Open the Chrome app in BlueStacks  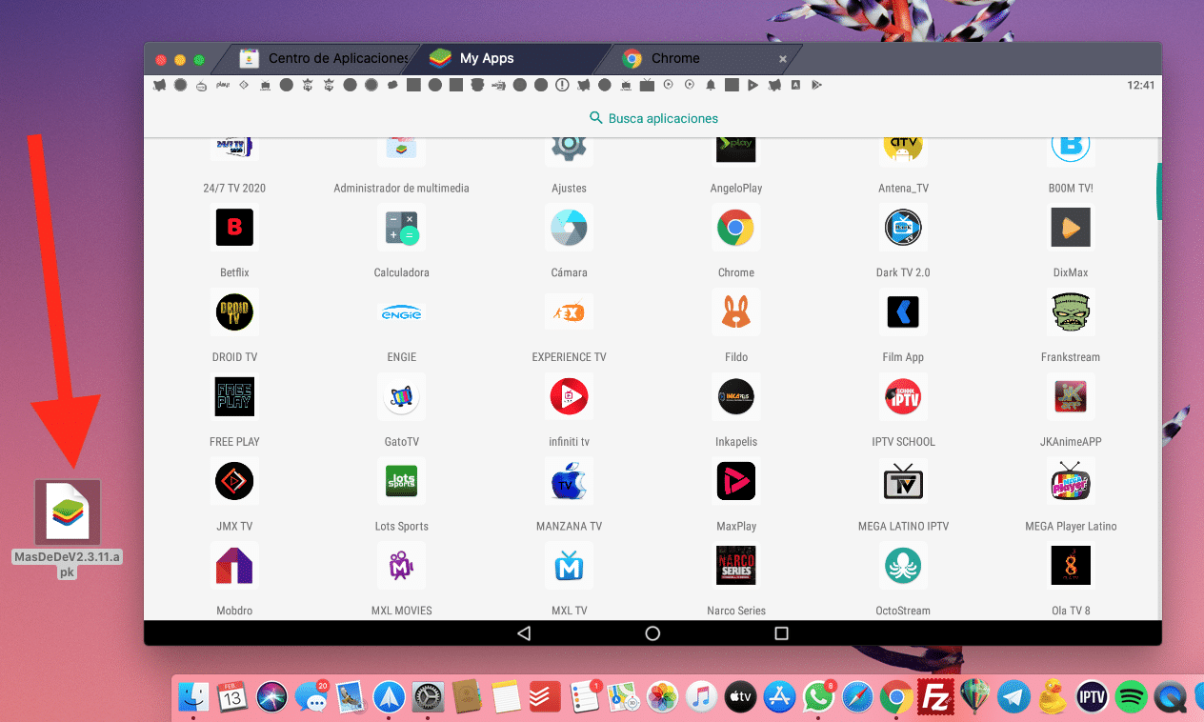735,227
